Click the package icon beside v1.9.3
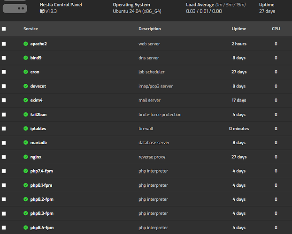Screen dimensions: 292x234 tap(42, 11)
